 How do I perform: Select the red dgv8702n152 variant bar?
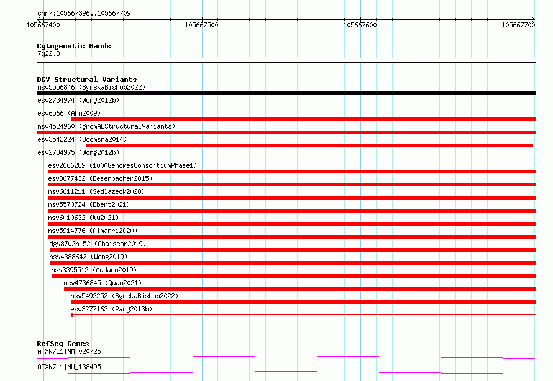[293, 250]
